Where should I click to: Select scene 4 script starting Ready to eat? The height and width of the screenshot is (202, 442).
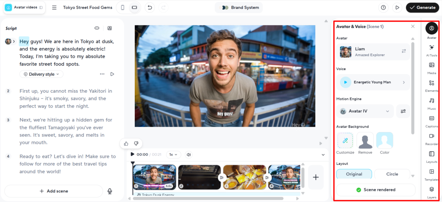(x=67, y=164)
